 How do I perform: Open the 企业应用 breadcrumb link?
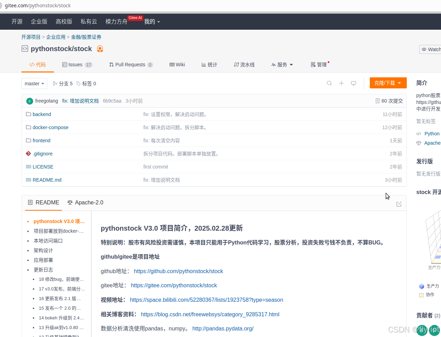coord(56,37)
